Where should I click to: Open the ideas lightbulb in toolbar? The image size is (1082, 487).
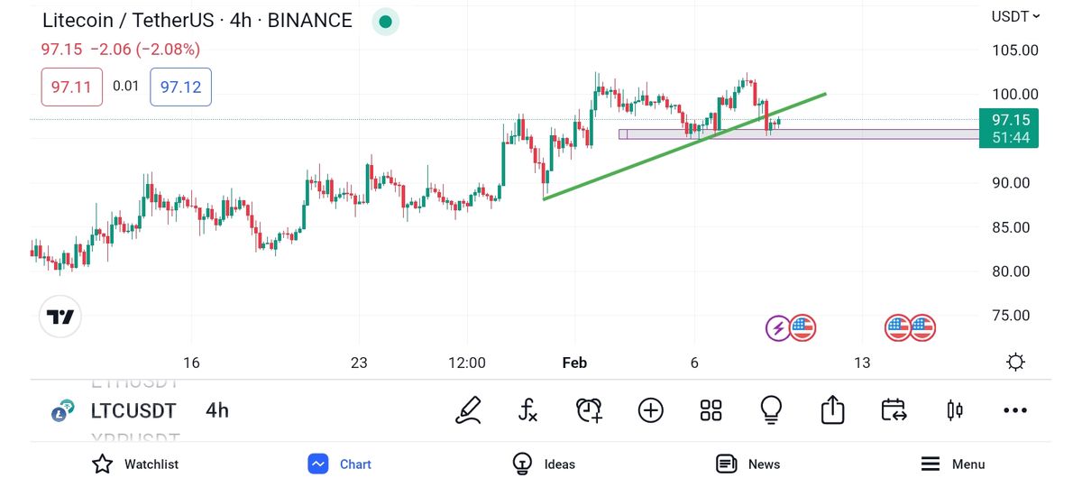[x=771, y=410]
